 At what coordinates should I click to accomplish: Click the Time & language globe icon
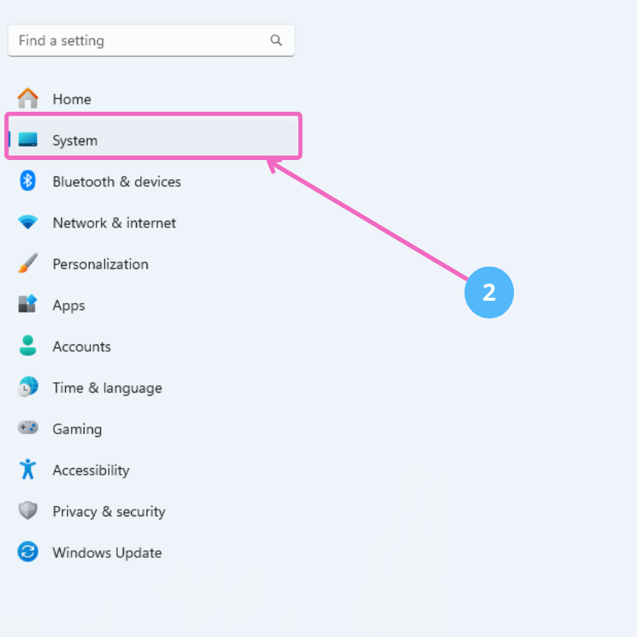coord(28,387)
